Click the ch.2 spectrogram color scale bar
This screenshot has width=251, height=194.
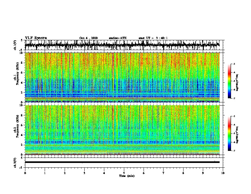pyautogui.click(x=229, y=133)
